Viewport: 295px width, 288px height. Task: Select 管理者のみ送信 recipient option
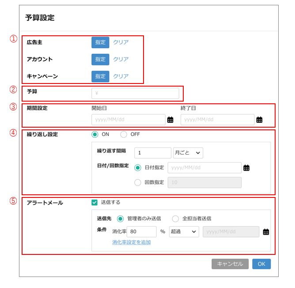pyautogui.click(x=120, y=219)
